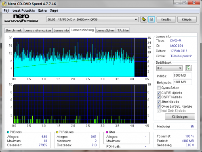Viewport: 202px width, 152px height.
Task: Click the PI Errors total 77955
Action: coord(43,145)
